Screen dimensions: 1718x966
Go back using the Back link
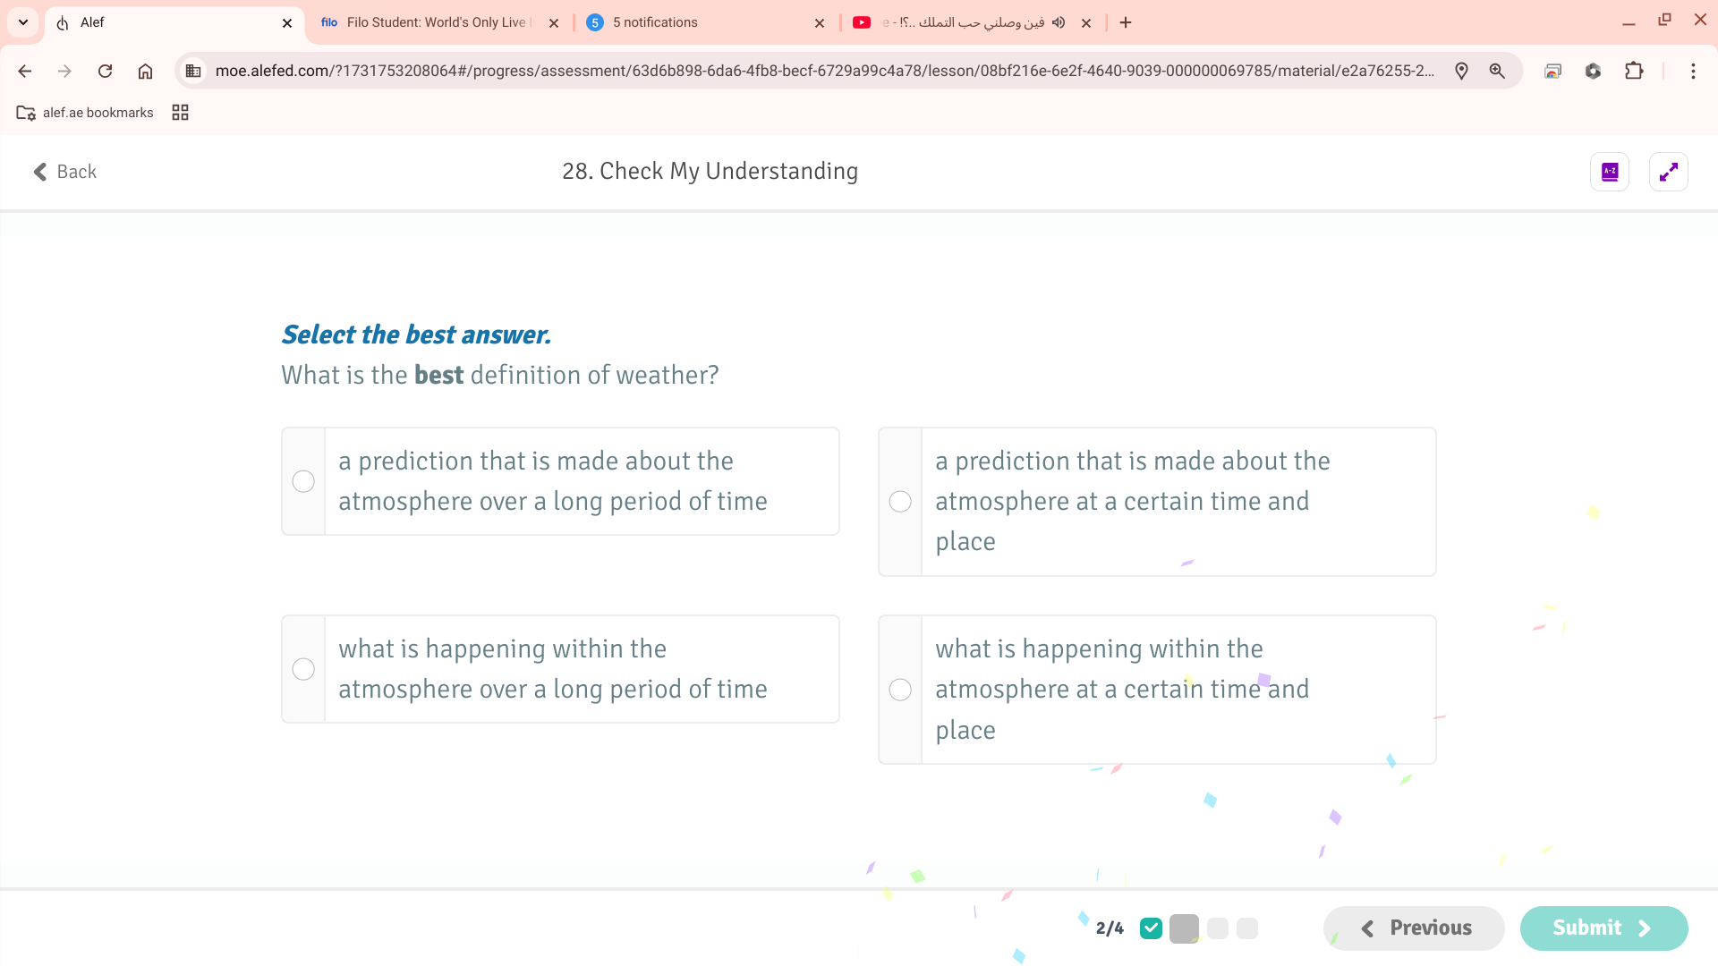click(x=64, y=171)
